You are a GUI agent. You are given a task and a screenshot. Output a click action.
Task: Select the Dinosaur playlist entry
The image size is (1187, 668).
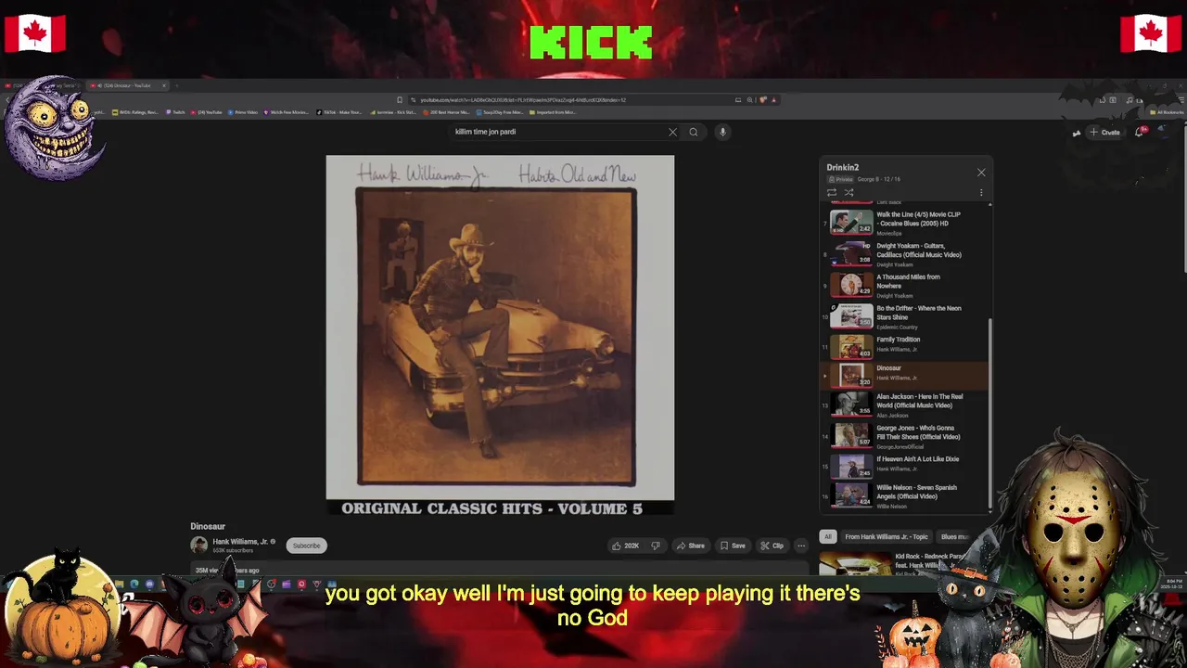(x=904, y=375)
